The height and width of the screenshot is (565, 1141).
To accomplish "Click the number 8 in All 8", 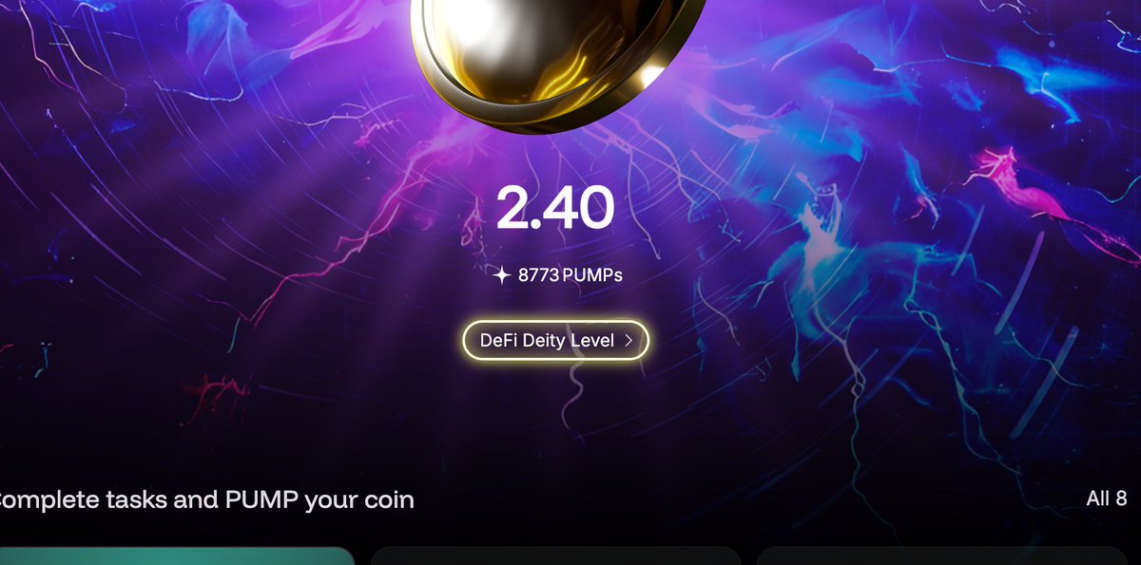I will point(1121,499).
